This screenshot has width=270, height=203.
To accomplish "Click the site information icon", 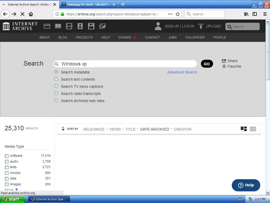I will [57, 14].
